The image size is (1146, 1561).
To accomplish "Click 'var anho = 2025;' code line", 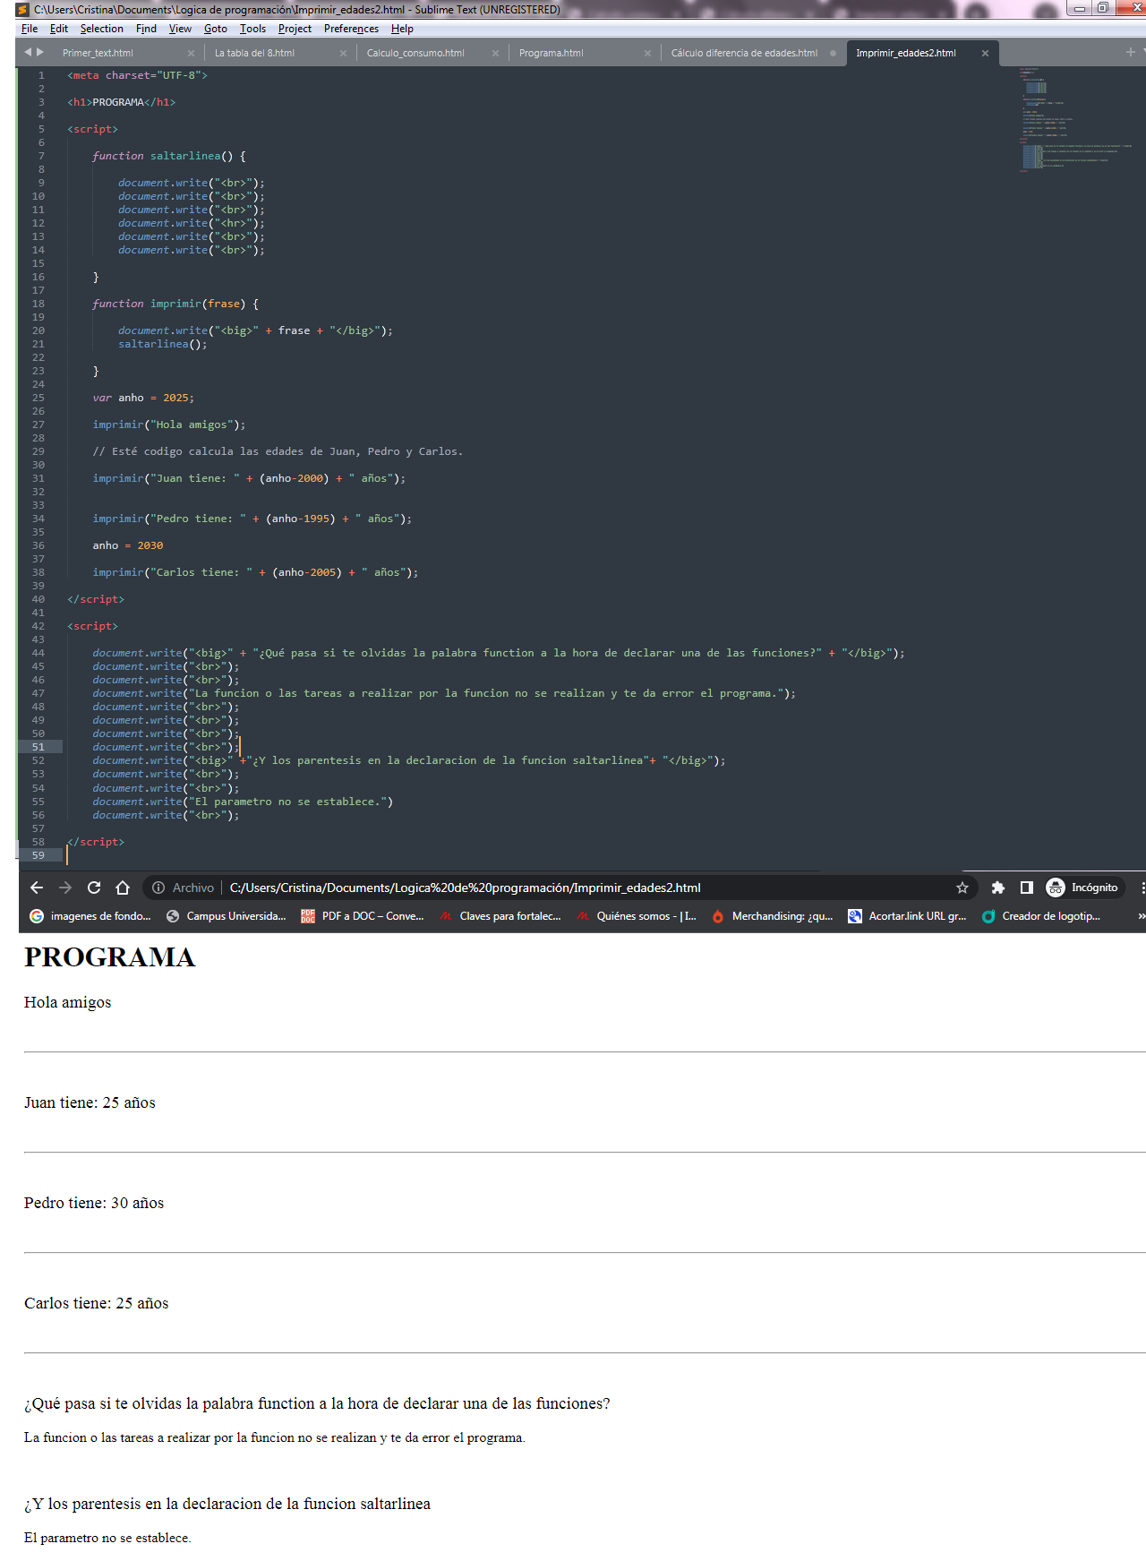I will coord(143,398).
